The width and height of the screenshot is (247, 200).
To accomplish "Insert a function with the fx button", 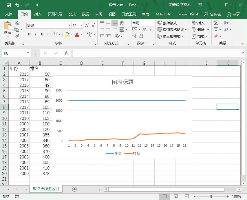I will point(66,53).
